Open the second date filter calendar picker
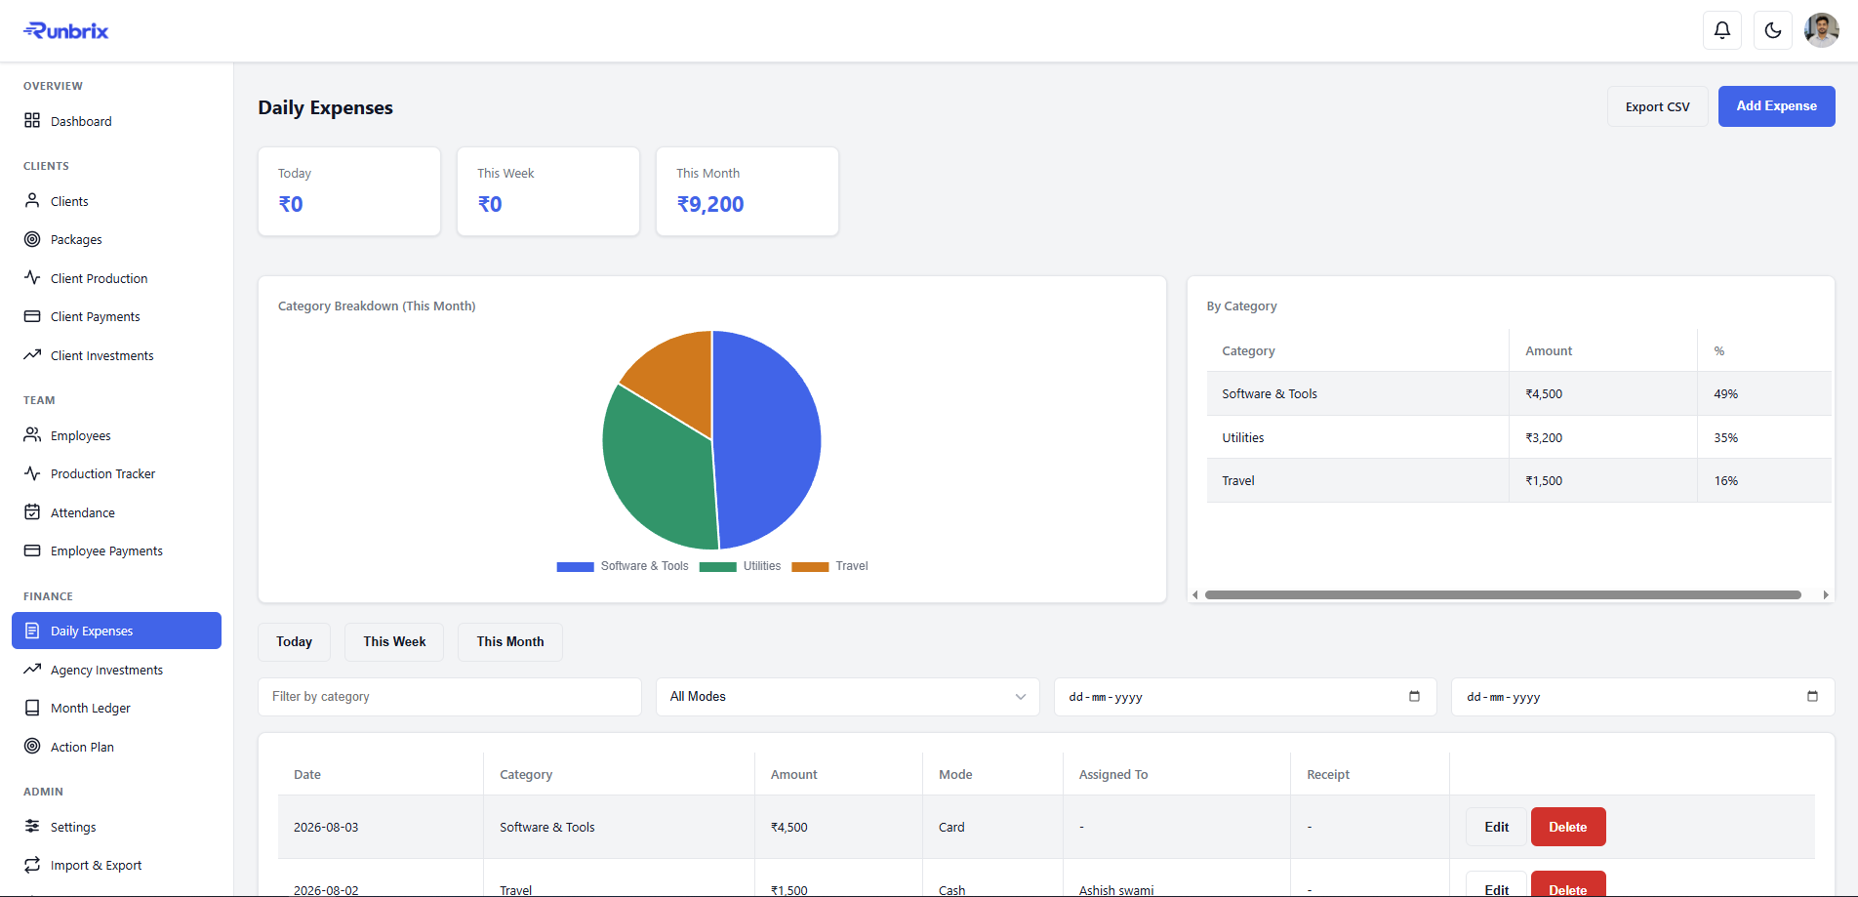 click(1812, 696)
